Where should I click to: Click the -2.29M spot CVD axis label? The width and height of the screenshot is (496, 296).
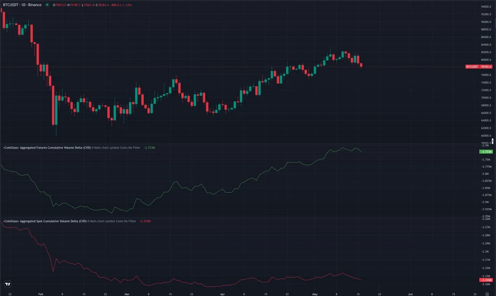pyautogui.click(x=486, y=243)
